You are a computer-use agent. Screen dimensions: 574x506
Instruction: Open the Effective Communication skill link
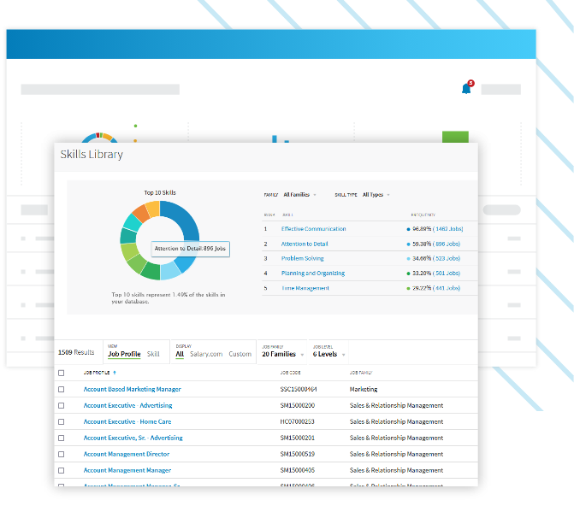coord(313,229)
